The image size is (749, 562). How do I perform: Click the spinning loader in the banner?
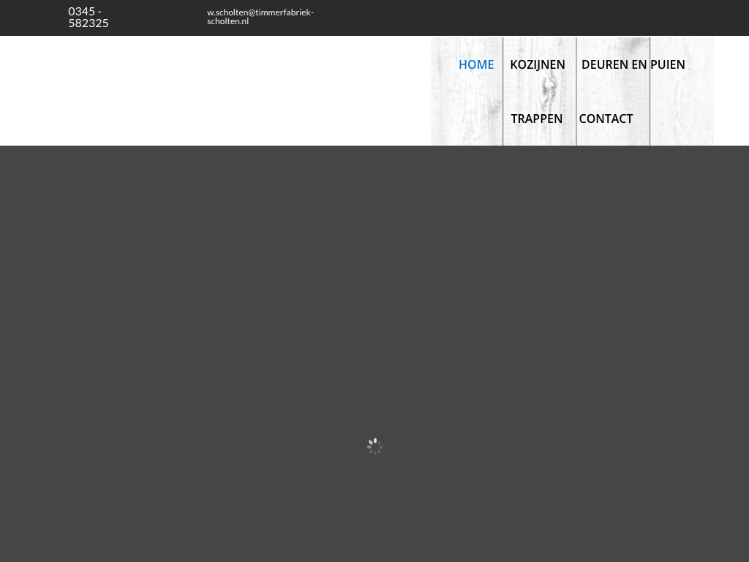374,446
